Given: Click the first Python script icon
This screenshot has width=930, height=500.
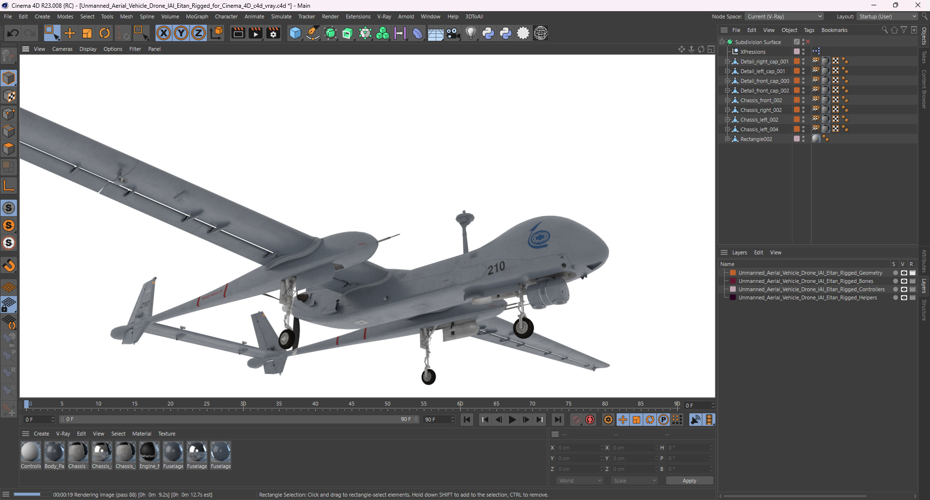Looking at the screenshot, I should click(x=488, y=33).
